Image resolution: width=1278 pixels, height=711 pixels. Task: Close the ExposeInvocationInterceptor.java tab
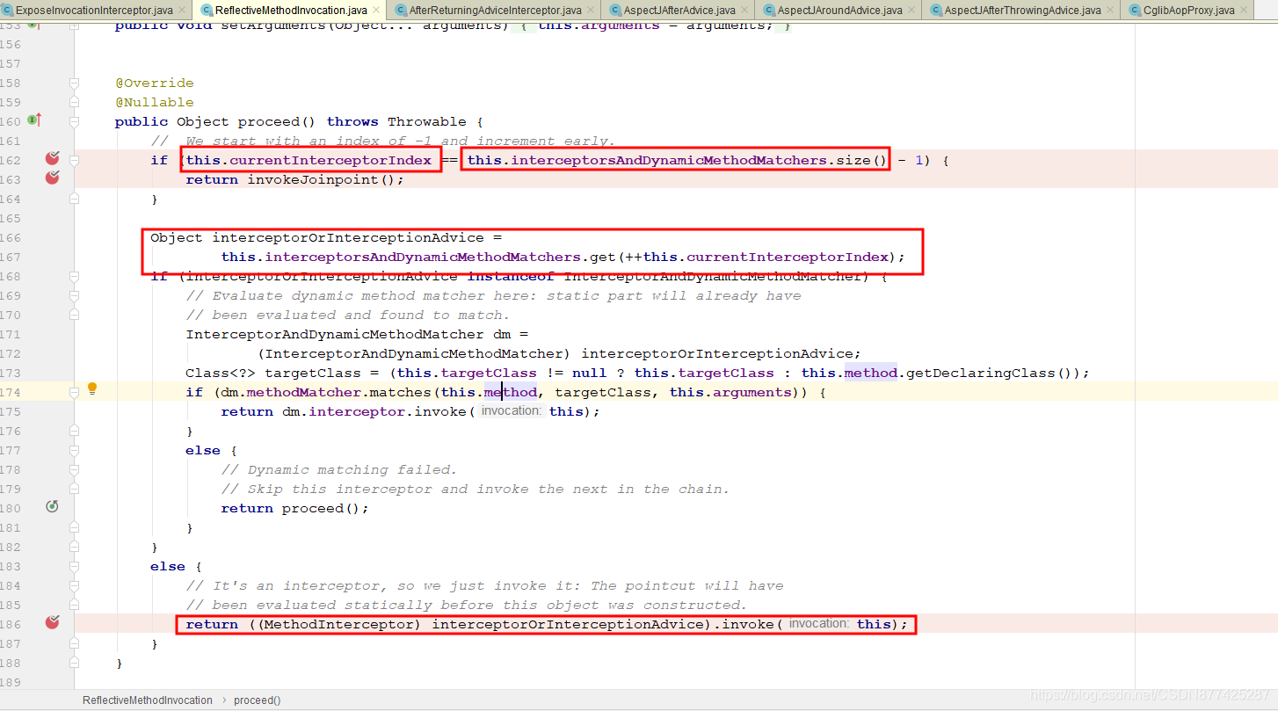click(182, 11)
